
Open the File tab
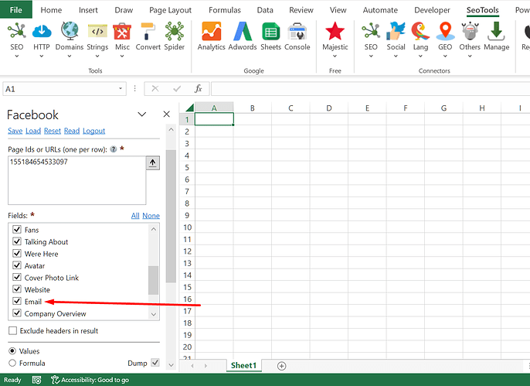tap(16, 9)
